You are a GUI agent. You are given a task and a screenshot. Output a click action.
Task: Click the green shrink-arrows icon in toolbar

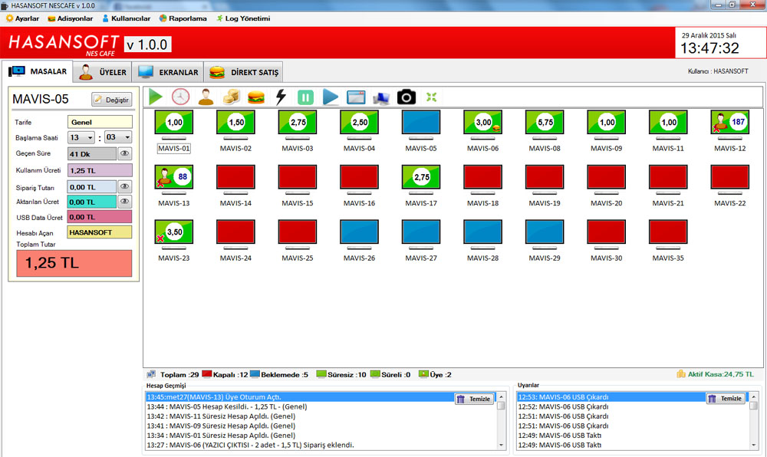pyautogui.click(x=431, y=97)
